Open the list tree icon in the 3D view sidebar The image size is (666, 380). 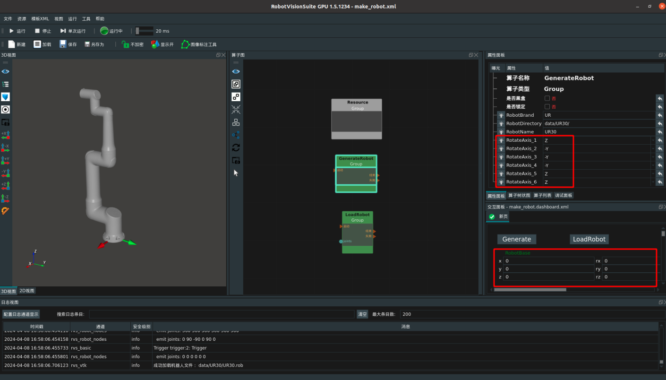pos(6,84)
